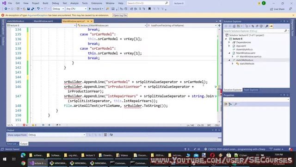Toggle pin on MainWindow.xaml.cs tab
296x167 pixels.
point(88,21)
